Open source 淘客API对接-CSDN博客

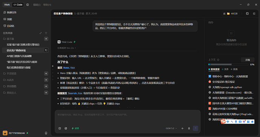point(223,109)
